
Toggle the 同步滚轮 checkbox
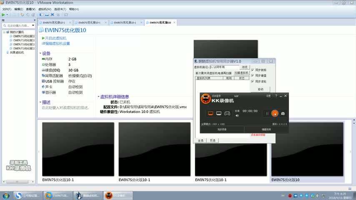point(253,81)
